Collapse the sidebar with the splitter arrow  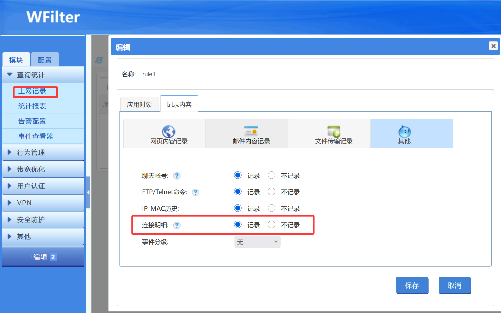coord(88,192)
